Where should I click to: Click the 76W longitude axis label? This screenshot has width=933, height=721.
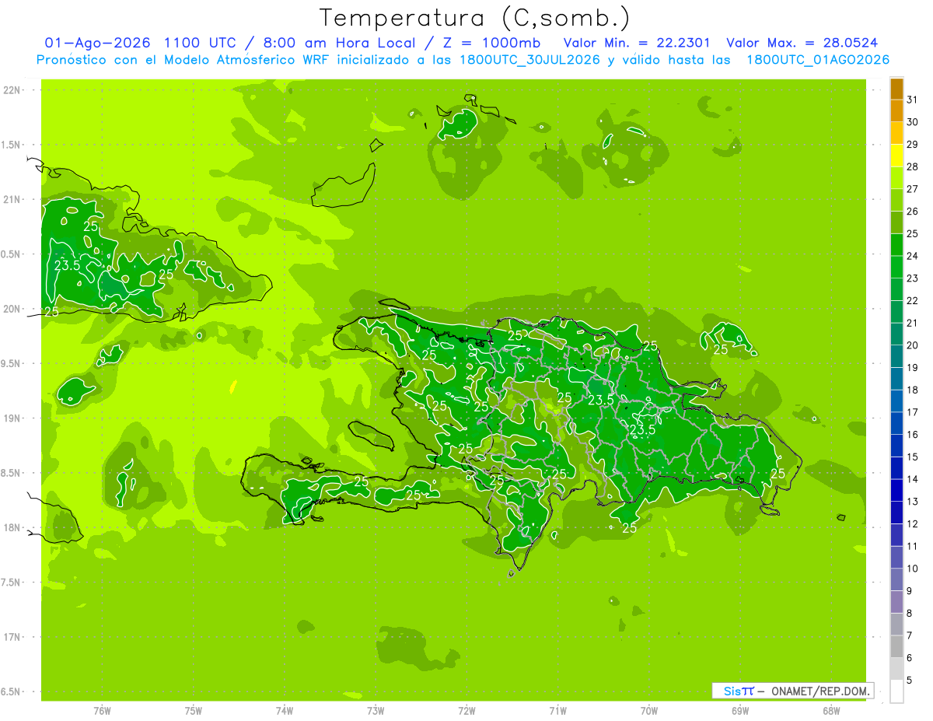click(102, 710)
